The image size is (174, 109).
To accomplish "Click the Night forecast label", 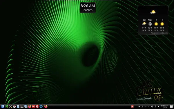I will coord(150,20).
